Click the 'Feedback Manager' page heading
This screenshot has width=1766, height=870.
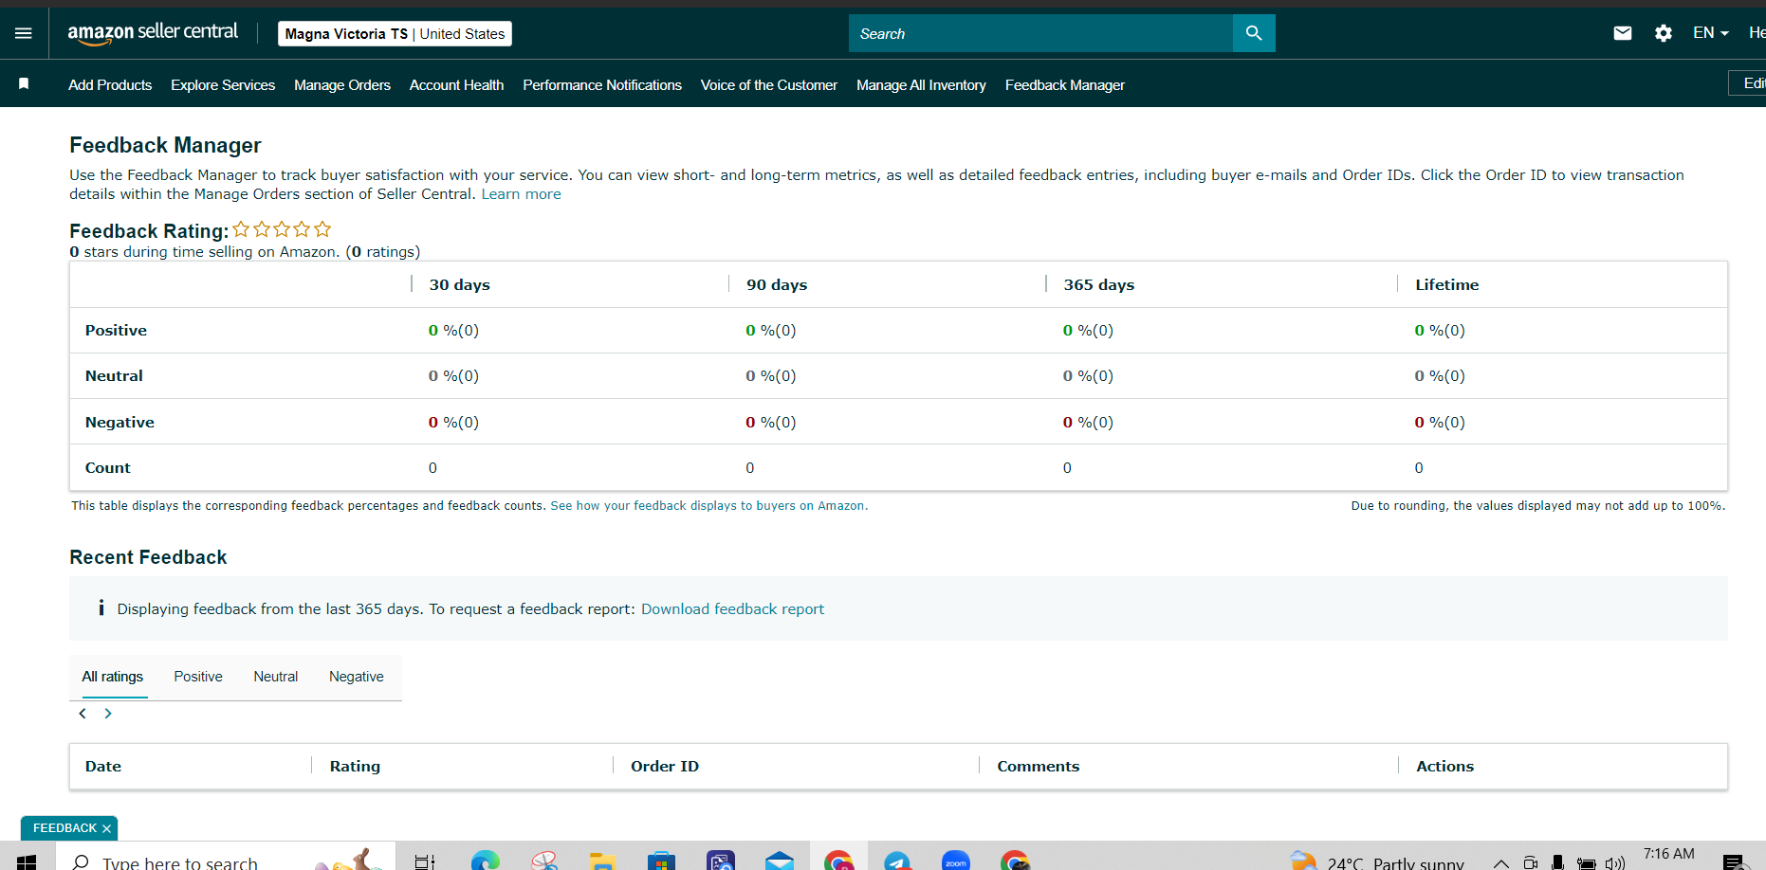(x=165, y=145)
